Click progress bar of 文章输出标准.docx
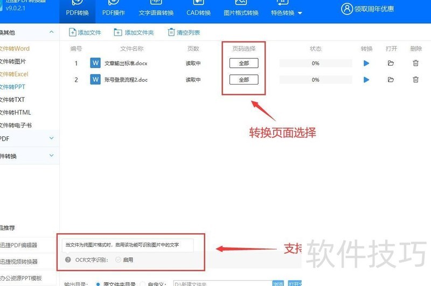Viewport: 431px width, 286px height. click(x=315, y=64)
